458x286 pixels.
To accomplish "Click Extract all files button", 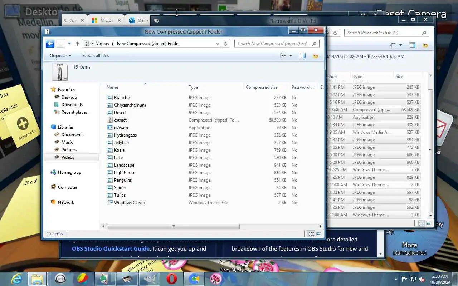I will [96, 56].
